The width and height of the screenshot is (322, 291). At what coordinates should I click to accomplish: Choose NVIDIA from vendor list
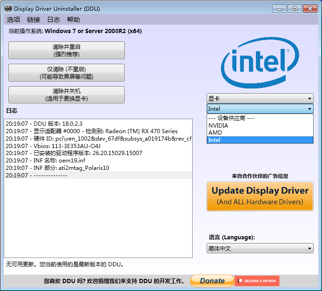click(260, 125)
